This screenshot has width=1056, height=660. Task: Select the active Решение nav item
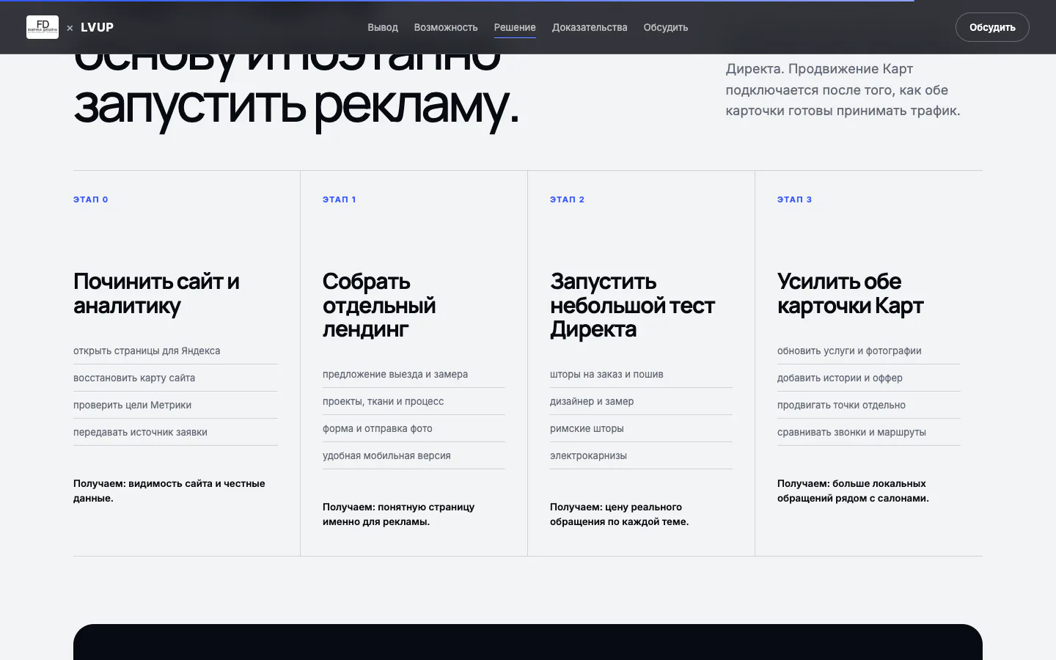click(515, 27)
